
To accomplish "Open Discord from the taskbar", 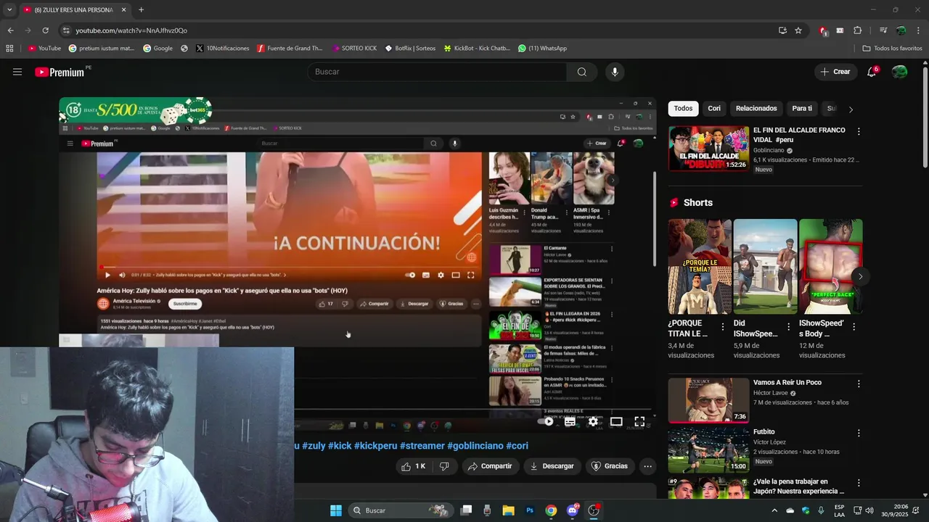I will click(x=572, y=510).
